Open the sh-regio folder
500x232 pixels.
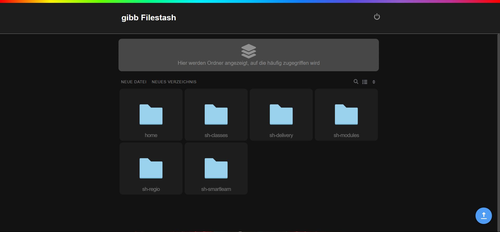tap(151, 169)
